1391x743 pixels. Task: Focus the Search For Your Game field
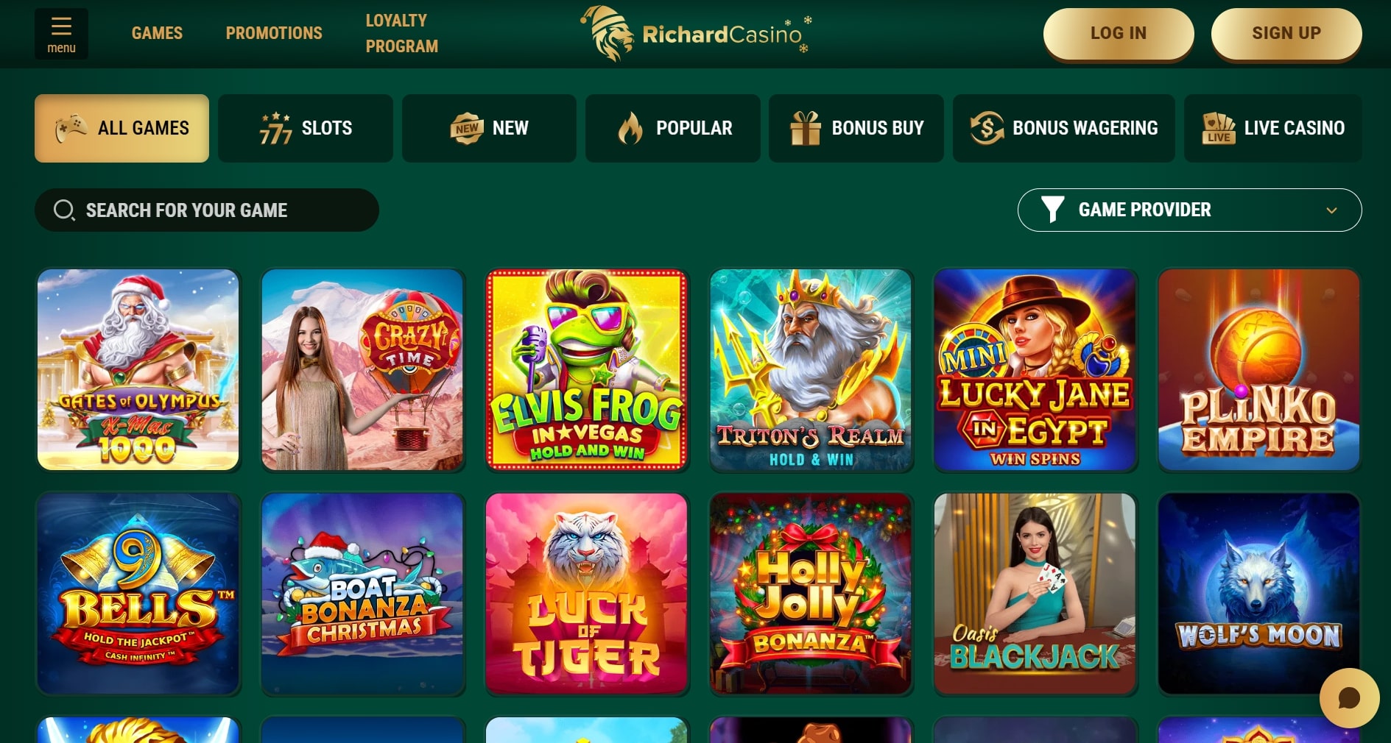tap(207, 210)
